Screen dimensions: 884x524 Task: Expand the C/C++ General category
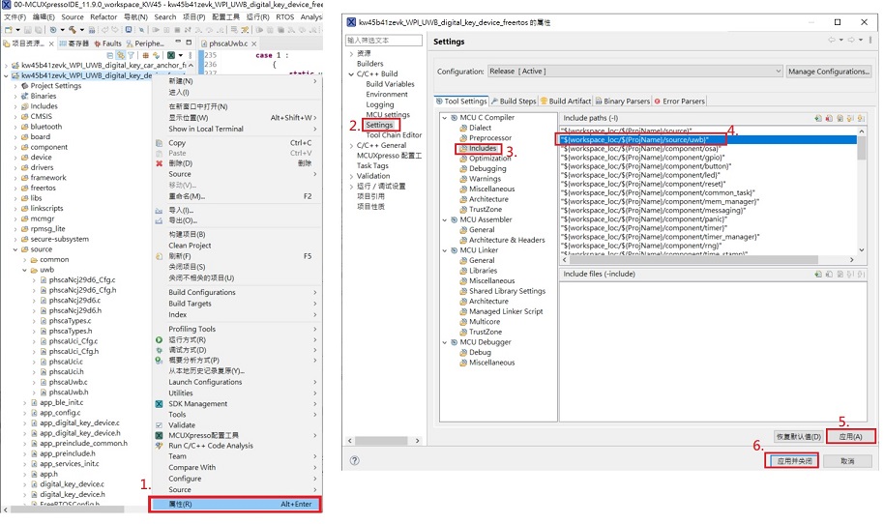pyautogui.click(x=351, y=145)
